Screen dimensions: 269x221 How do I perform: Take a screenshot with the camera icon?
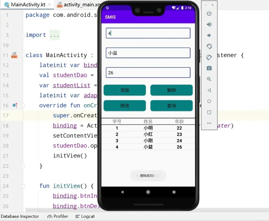click(x=209, y=68)
